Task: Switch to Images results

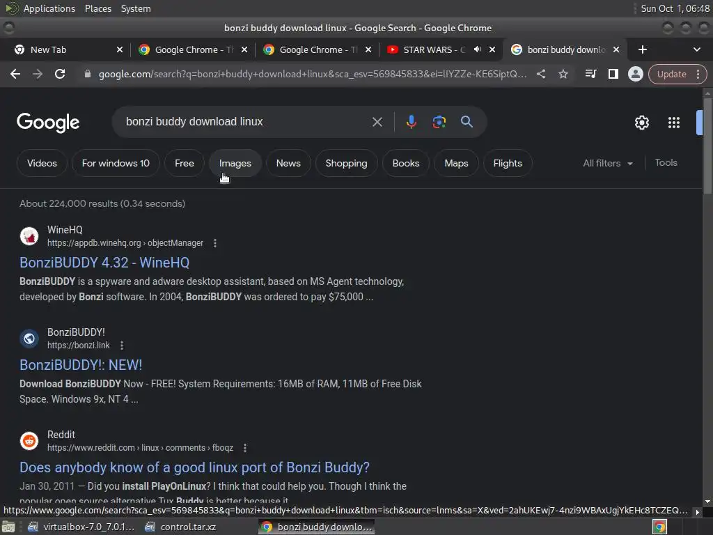Action: [235, 163]
